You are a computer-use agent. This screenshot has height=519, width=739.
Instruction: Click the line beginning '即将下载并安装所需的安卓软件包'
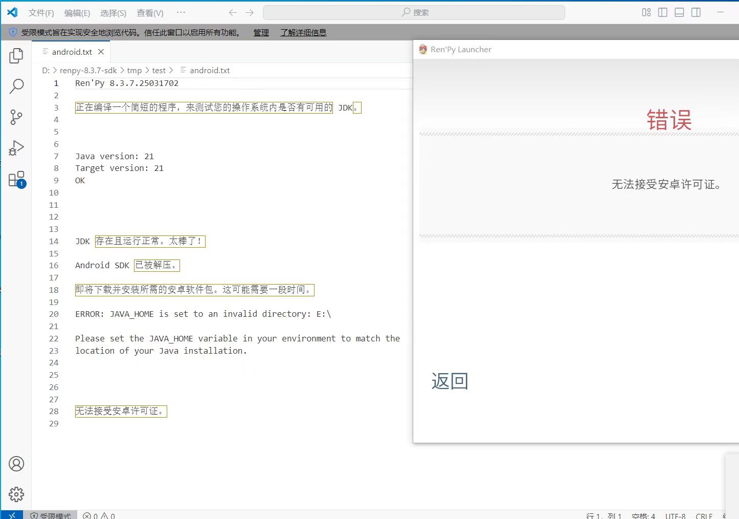click(194, 290)
